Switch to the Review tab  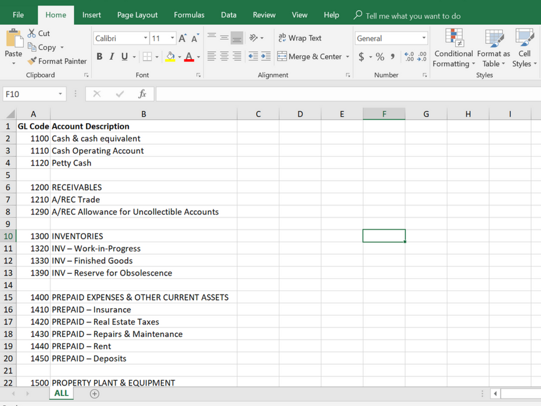pos(264,15)
